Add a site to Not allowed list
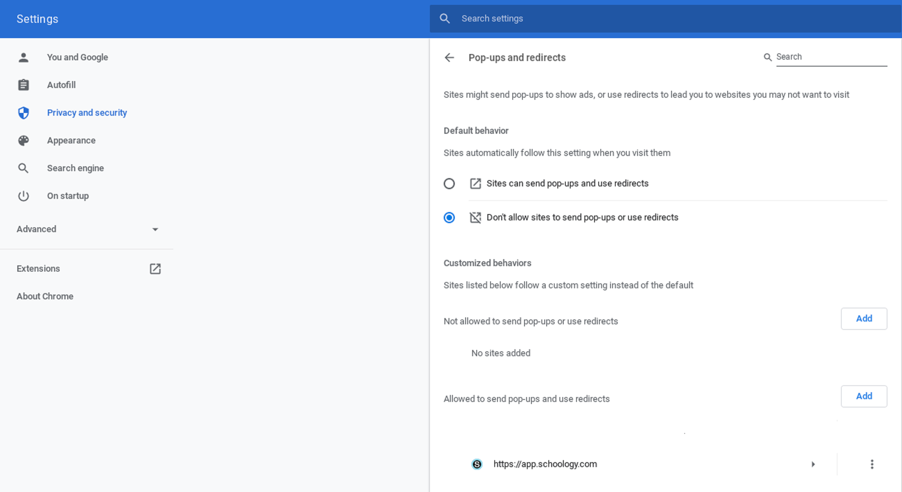Viewport: 902px width, 492px height. point(864,319)
